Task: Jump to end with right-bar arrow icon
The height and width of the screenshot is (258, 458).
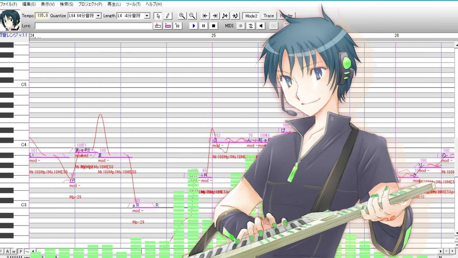Action: (215, 16)
